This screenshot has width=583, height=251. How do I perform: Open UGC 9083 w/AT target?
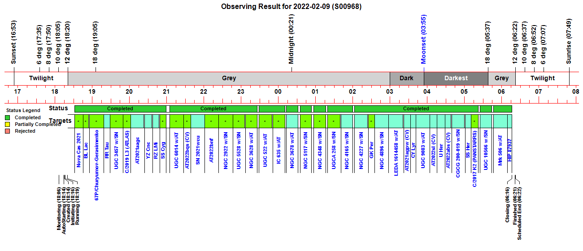[x=423, y=151]
